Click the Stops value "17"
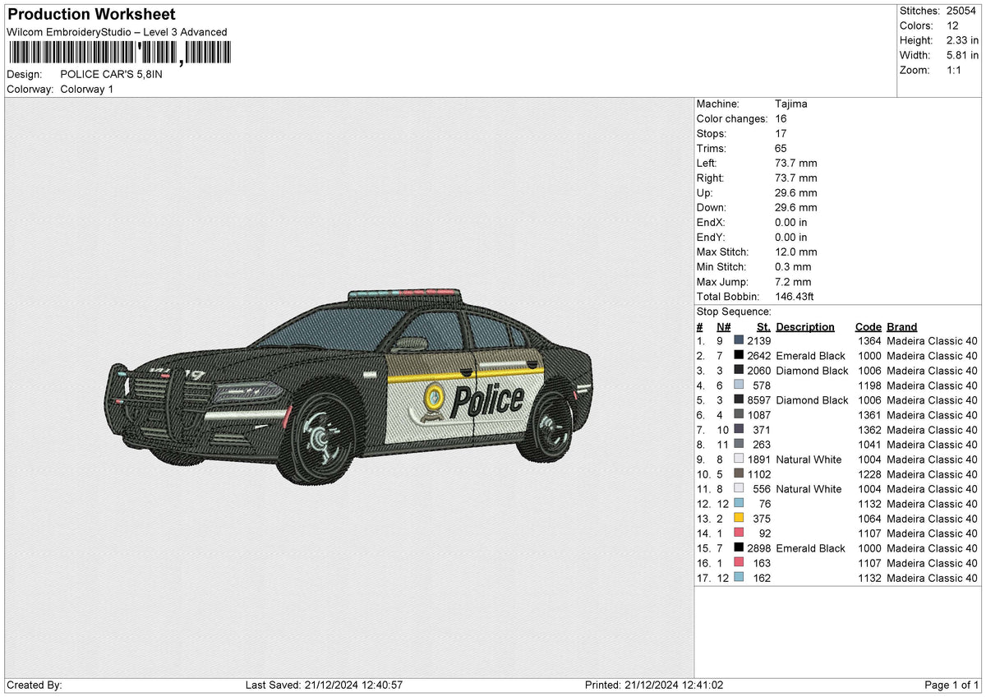The image size is (986, 697). (x=781, y=133)
